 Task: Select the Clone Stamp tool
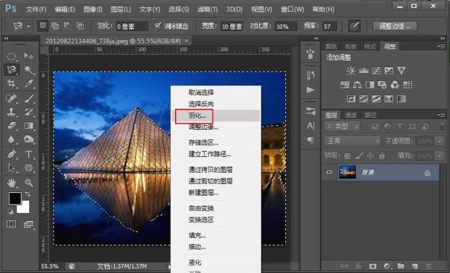pos(12,112)
